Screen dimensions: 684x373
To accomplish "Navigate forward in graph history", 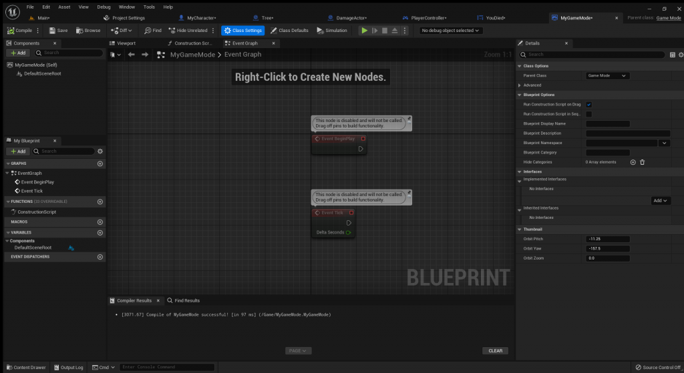I will 145,55.
